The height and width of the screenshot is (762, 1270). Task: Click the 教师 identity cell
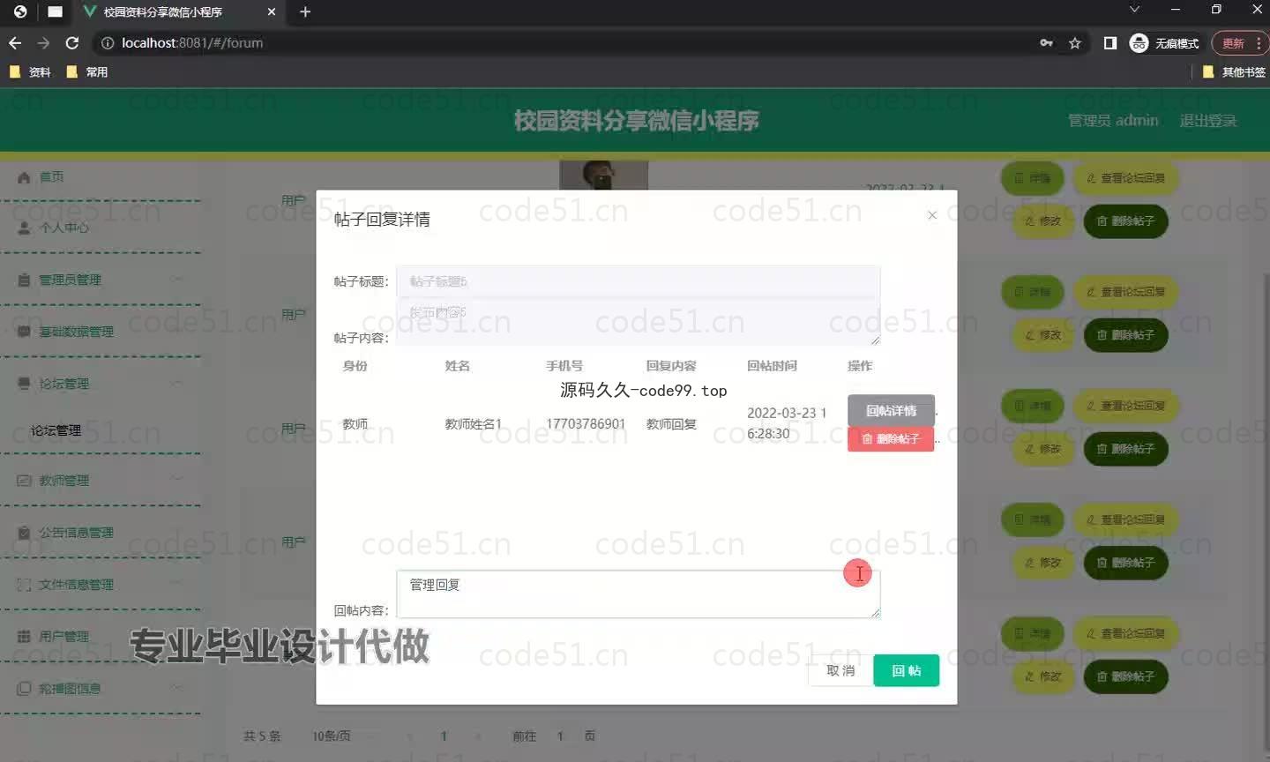(355, 424)
